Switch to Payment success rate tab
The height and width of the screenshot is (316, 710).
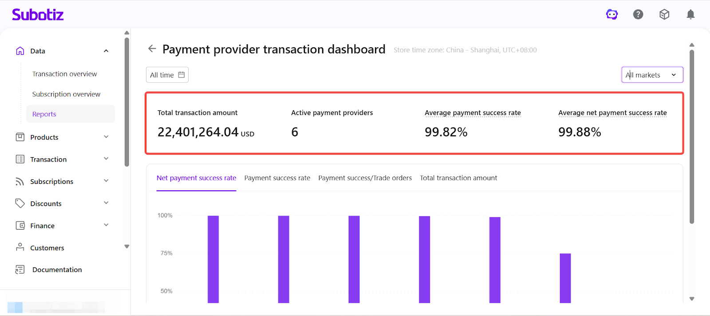(x=277, y=178)
